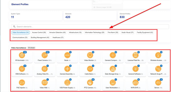The height and width of the screenshot is (92, 171).
Task: Filter by Intrusion Detection (49)
Action: (57, 32)
